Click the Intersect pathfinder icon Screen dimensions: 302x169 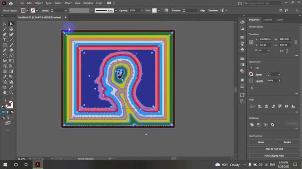point(266,125)
